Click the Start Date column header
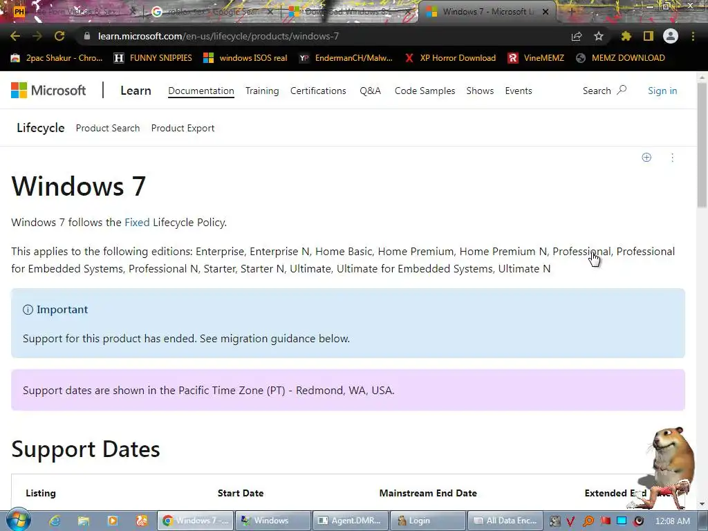Screen dimensions: 708x531 click(240, 493)
